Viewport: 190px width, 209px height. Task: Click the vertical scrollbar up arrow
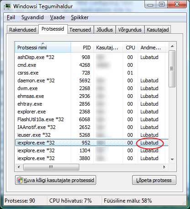pos(172,46)
